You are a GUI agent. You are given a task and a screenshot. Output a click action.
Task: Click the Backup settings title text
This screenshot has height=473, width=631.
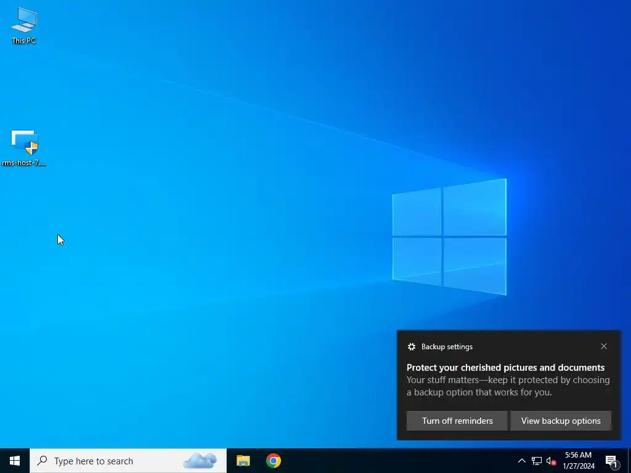(x=447, y=347)
